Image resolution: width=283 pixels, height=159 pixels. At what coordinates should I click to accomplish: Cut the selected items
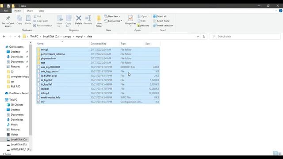[x=37, y=16]
